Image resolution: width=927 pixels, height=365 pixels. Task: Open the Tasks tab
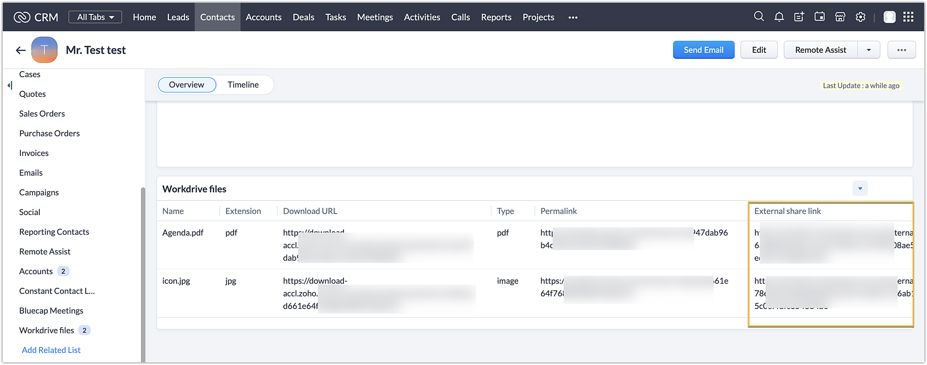pos(336,17)
